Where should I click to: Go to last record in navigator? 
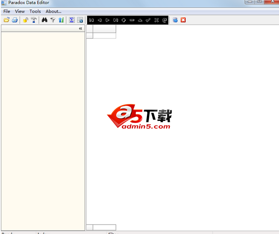(116, 20)
